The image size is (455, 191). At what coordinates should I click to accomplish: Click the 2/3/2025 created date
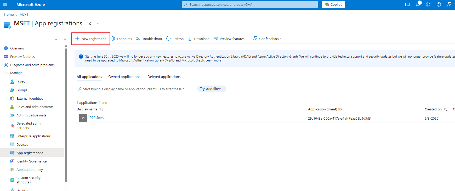(431, 119)
